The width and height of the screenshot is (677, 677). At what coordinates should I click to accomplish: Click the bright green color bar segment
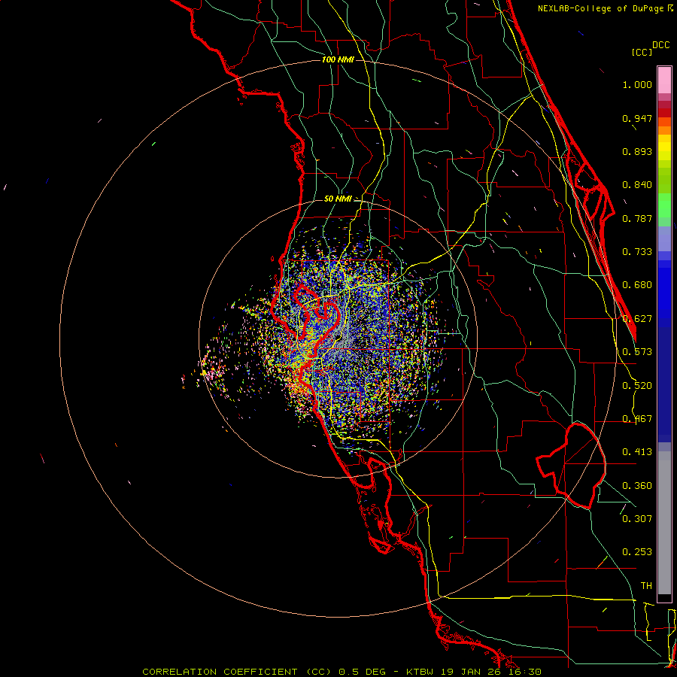click(664, 205)
